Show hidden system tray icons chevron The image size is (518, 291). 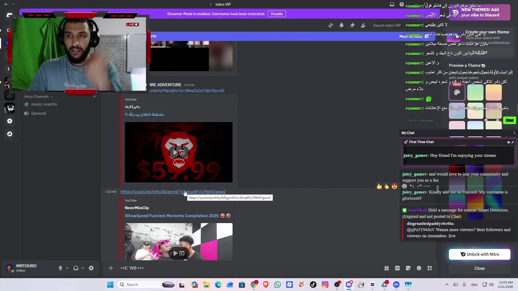[447, 285]
